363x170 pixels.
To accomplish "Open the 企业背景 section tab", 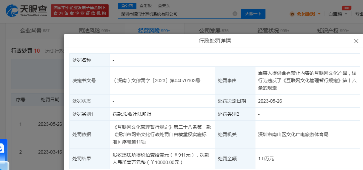I will click(x=35, y=31).
